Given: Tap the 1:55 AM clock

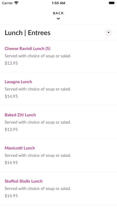Looking at the screenshot, I should coord(59,3).
